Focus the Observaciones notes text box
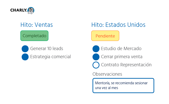This screenshot has height=104, width=169. [x=123, y=86]
